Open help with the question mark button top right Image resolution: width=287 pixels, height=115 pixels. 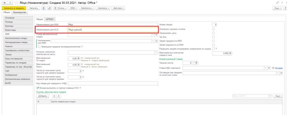tap(285, 8)
